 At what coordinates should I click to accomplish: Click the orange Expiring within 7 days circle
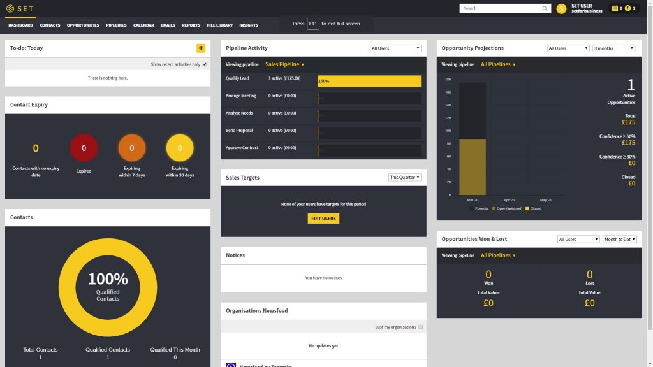tap(131, 148)
